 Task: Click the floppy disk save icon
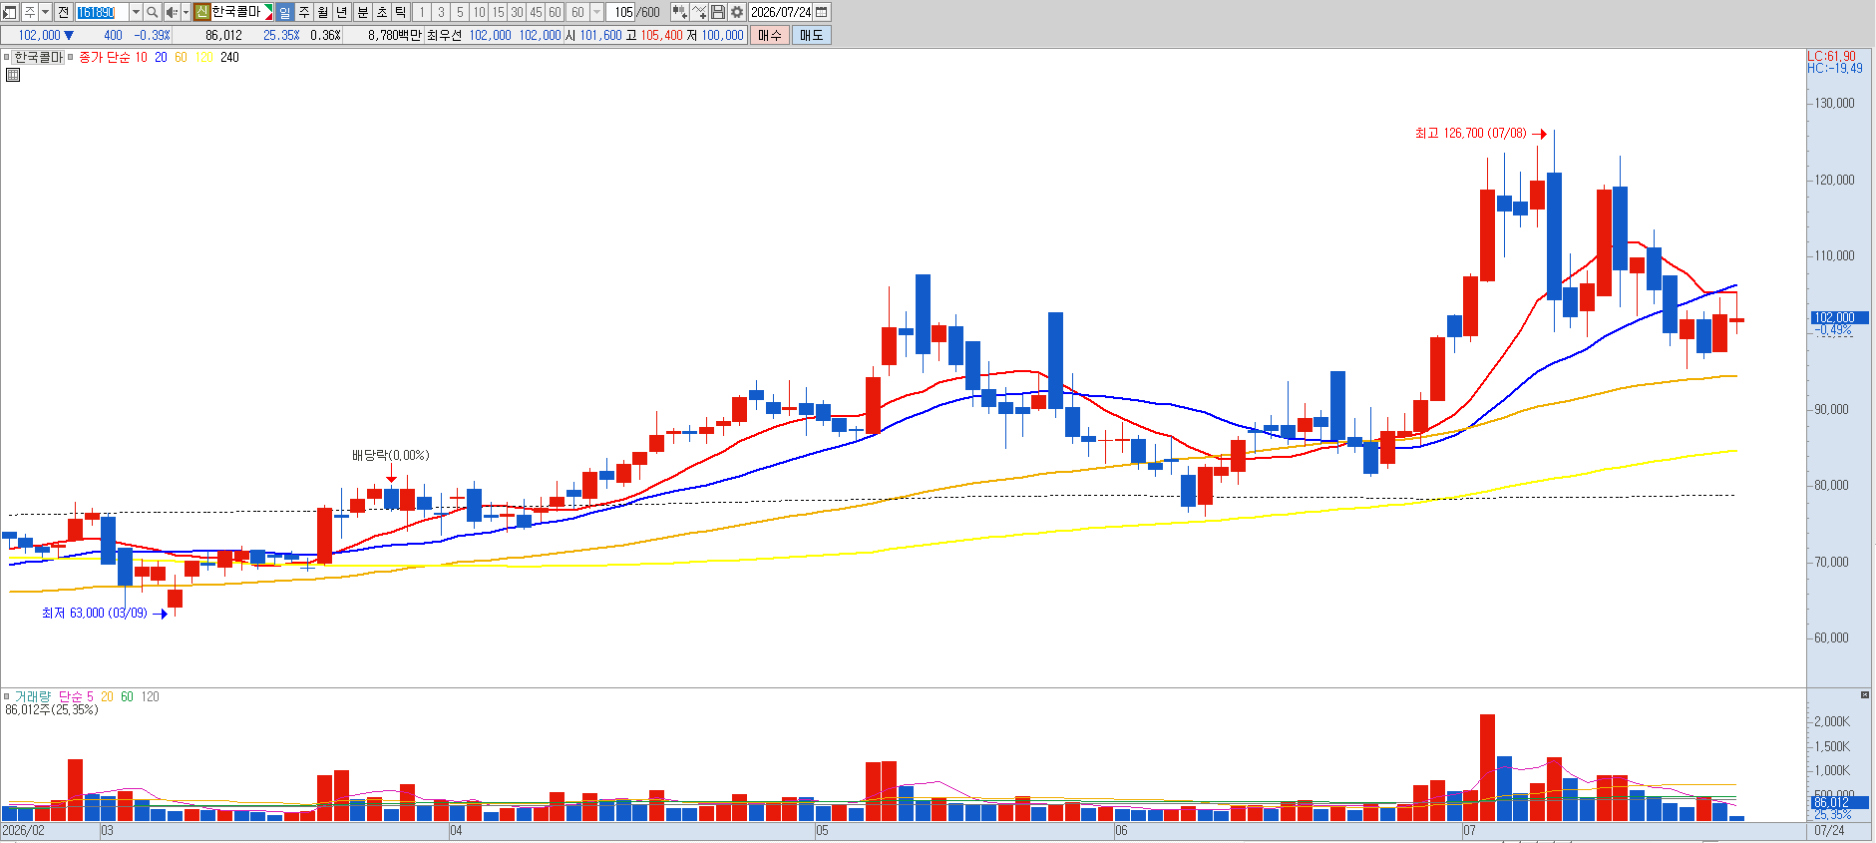pyautogui.click(x=718, y=12)
